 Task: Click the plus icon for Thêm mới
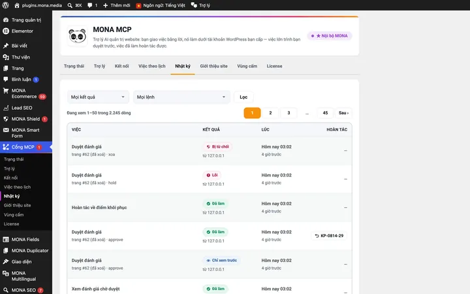pos(106,5)
